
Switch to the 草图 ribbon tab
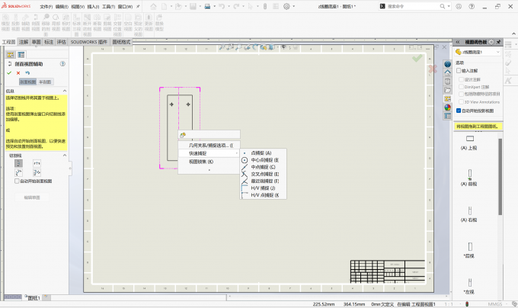click(36, 42)
